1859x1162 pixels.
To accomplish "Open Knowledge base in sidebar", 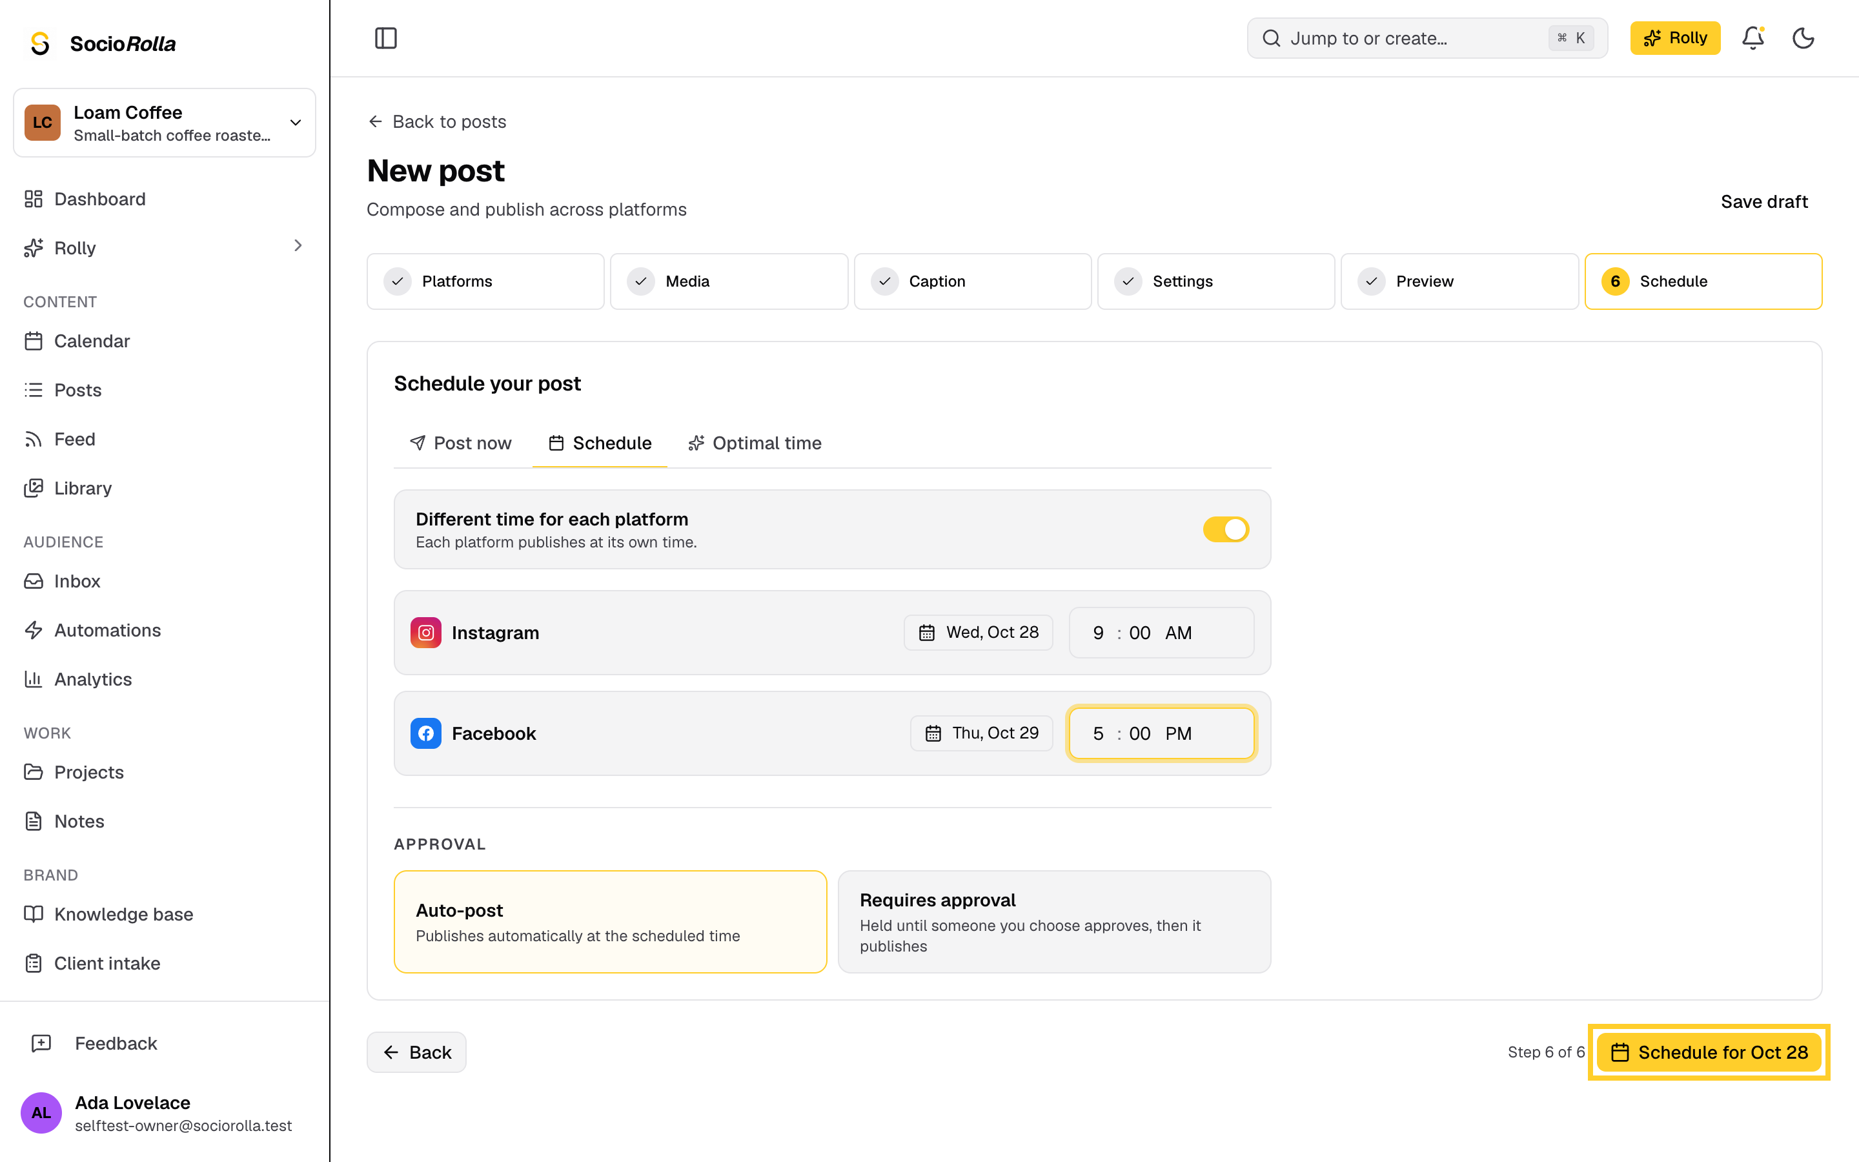I will 165,913.
